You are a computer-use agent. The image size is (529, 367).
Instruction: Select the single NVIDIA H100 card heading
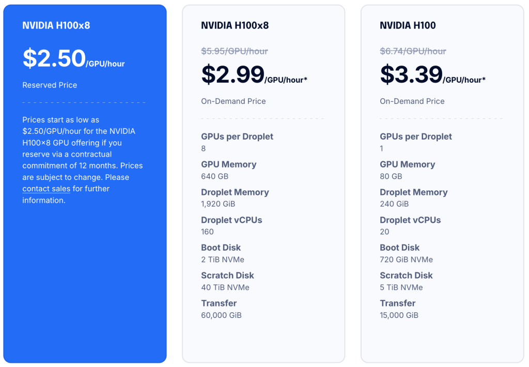pyautogui.click(x=408, y=25)
